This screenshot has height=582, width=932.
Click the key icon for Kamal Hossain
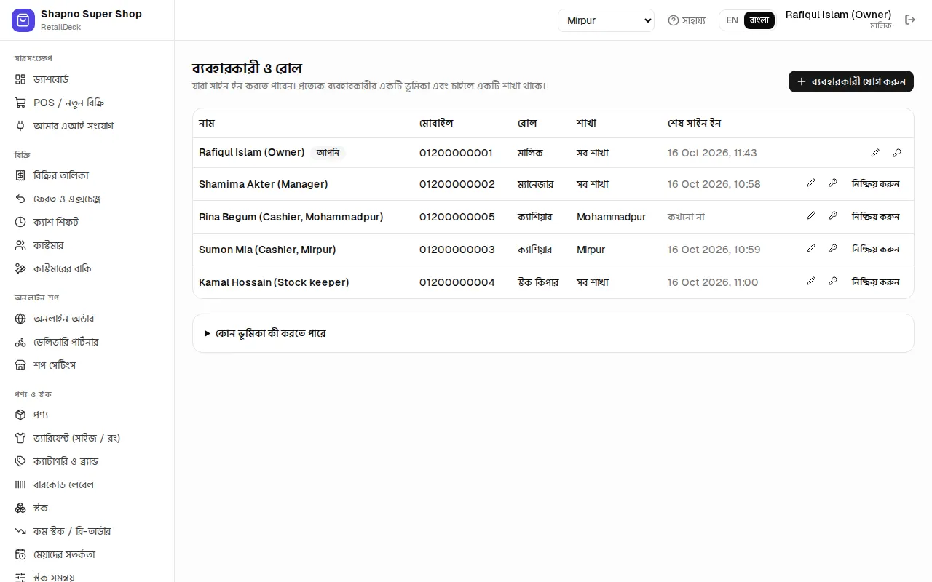(833, 282)
